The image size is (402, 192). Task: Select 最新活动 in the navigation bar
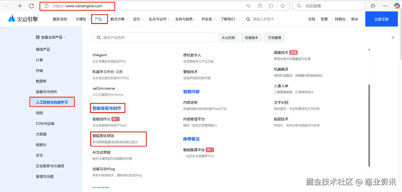[61, 19]
